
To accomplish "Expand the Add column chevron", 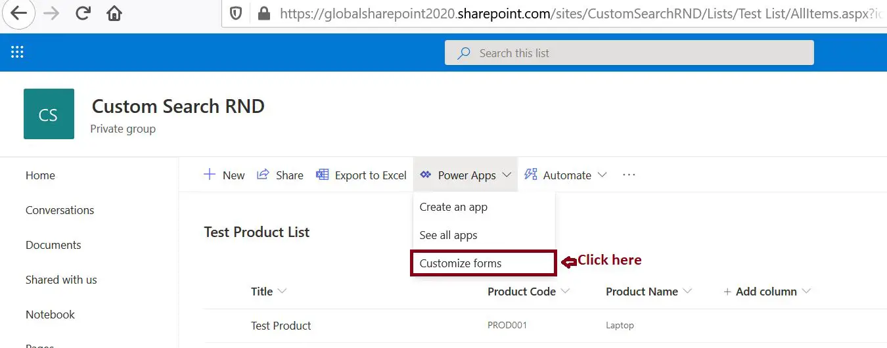I will click(x=806, y=292).
